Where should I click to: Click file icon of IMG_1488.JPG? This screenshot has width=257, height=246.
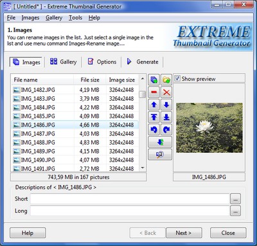(17, 143)
